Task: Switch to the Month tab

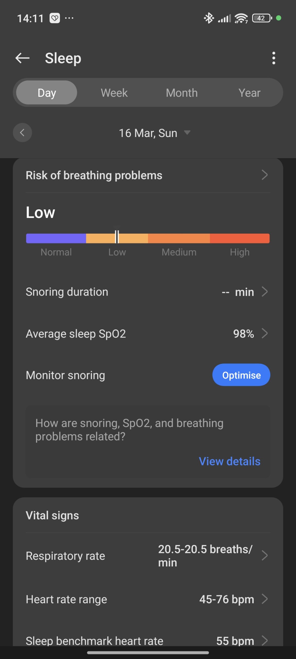Action: point(182,93)
